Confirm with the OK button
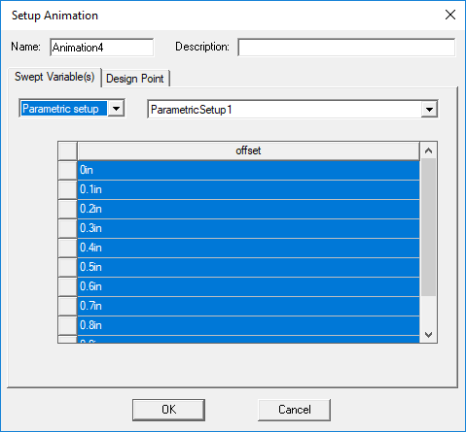466x432 pixels. click(168, 410)
